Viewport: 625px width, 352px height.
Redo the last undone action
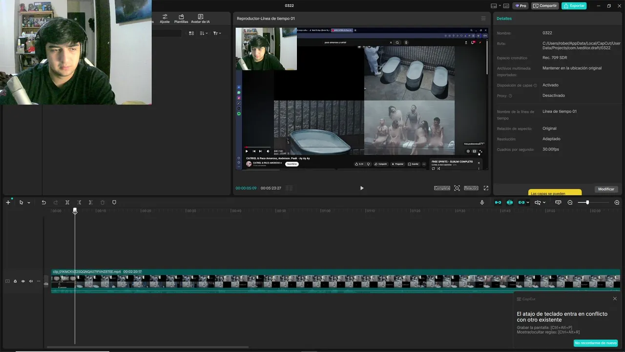(55, 202)
